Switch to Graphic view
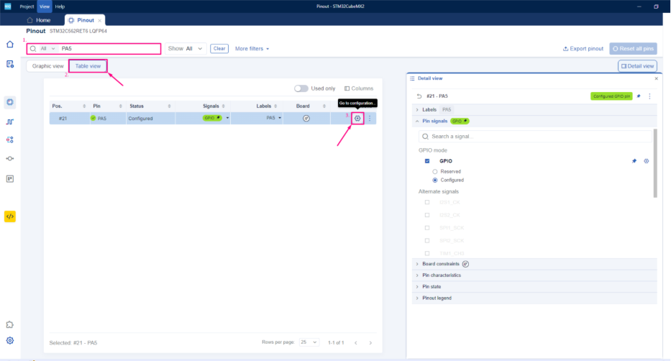Viewport: 671px width, 361px height. [47, 66]
